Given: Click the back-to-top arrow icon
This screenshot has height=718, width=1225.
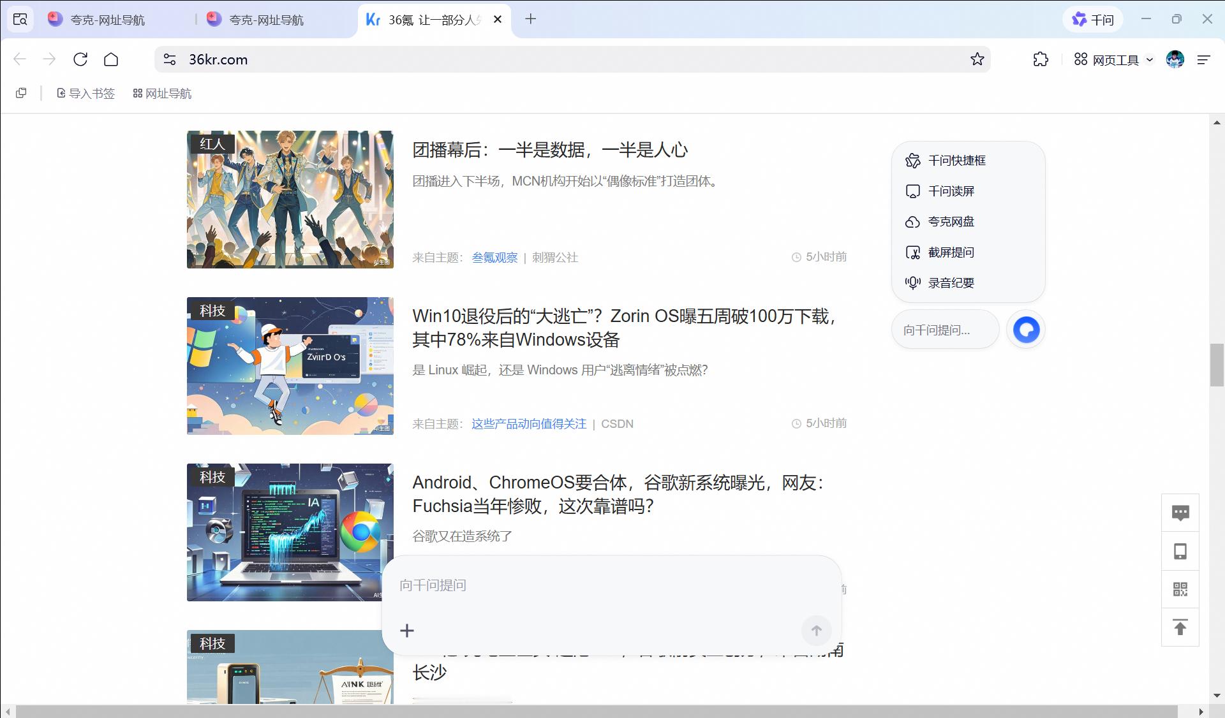Looking at the screenshot, I should coord(1180,627).
